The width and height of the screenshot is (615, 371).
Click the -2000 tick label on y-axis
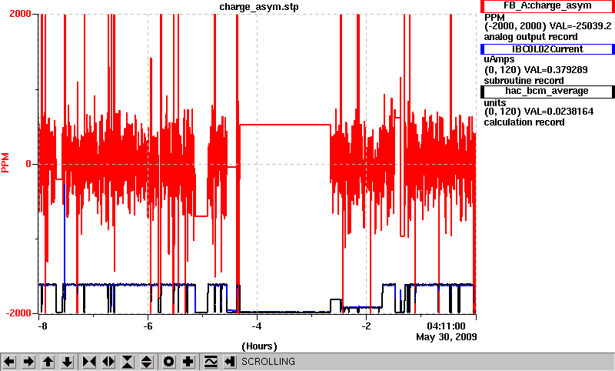(18, 313)
